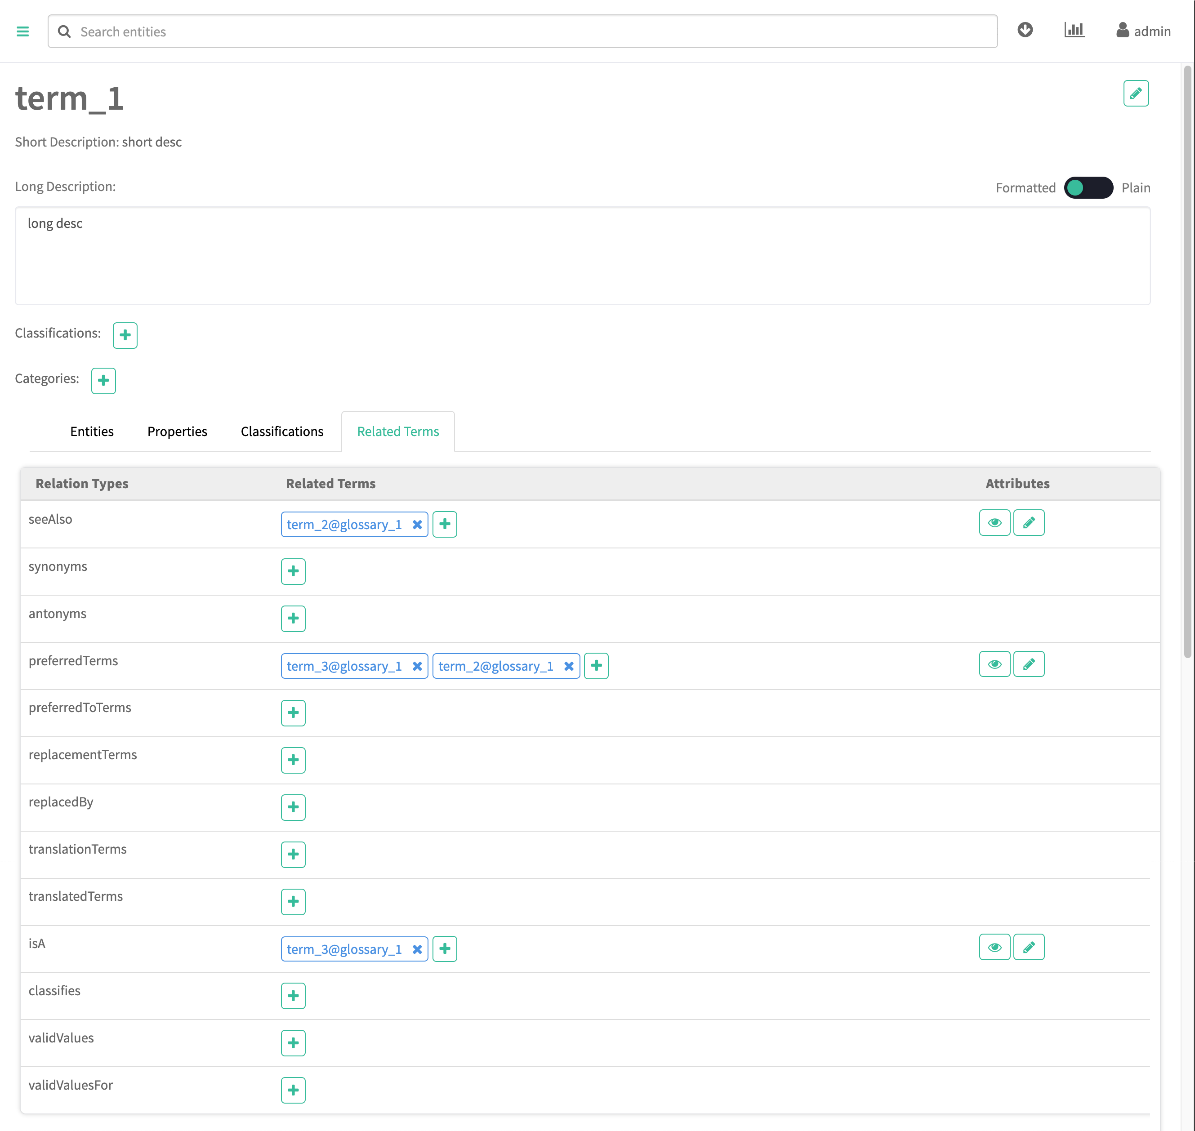View attributes of seeAlso relation
This screenshot has height=1131, width=1195.
click(x=994, y=523)
